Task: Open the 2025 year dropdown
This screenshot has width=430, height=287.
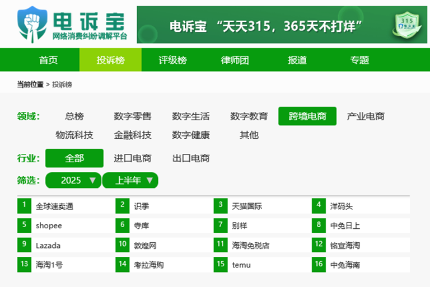Action: pos(73,180)
